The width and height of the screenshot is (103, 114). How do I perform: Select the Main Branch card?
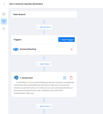click(x=44, y=14)
